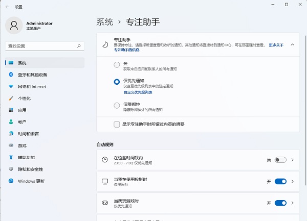Click the search magnifier icon
307x221 pixels.
coord(79,46)
